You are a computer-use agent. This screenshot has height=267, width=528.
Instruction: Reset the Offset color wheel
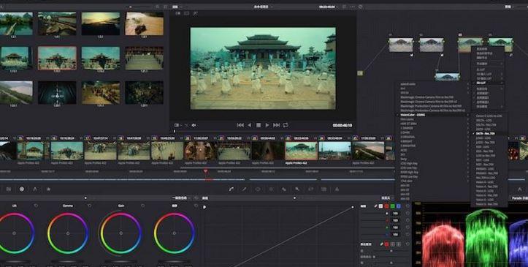tap(196, 206)
